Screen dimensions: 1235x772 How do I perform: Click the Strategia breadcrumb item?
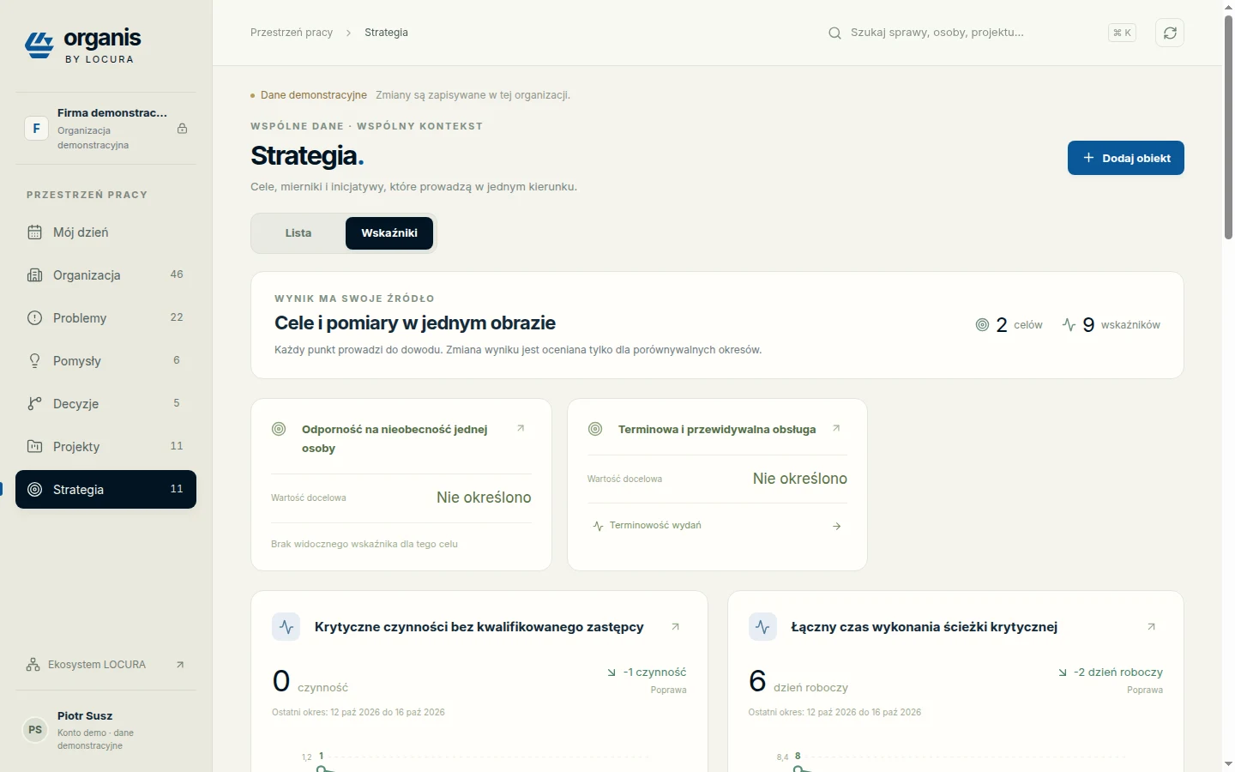coord(386,33)
